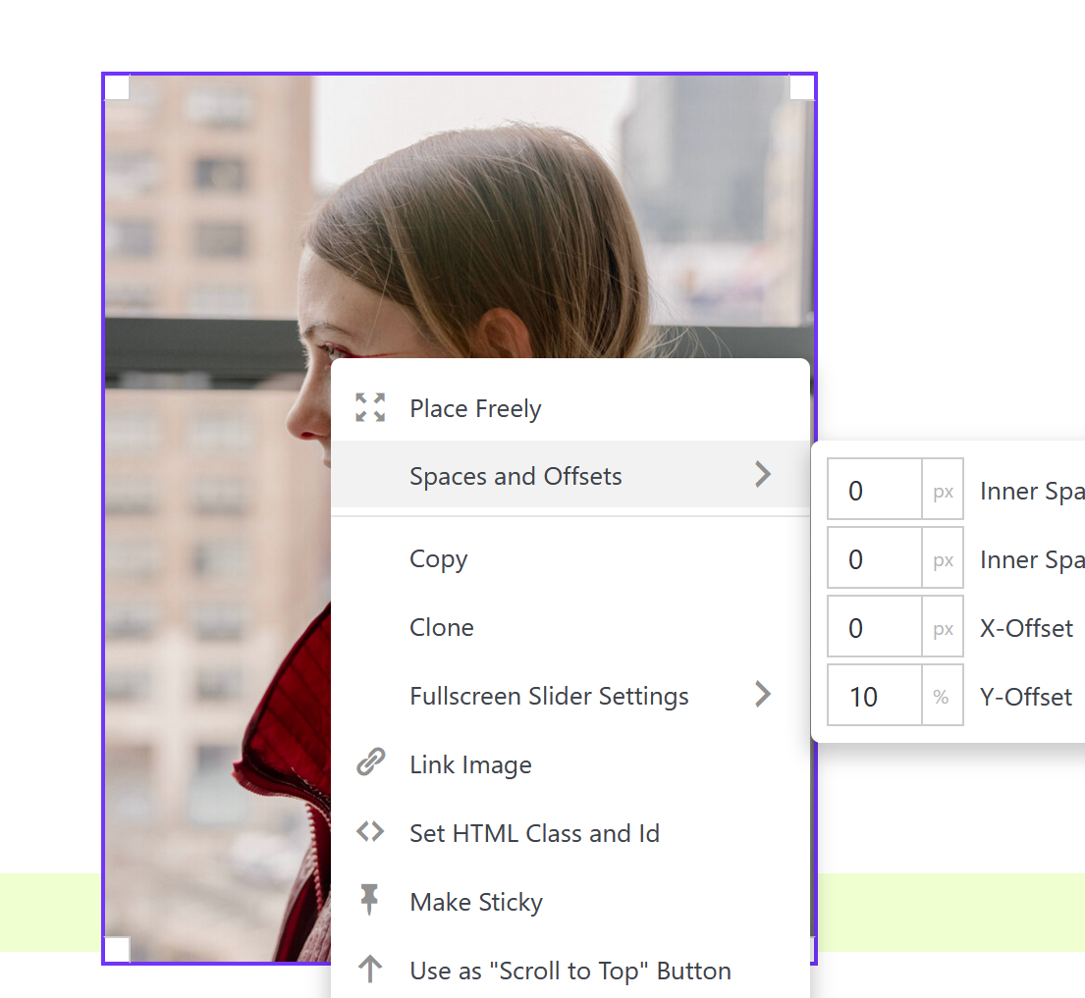
Task: Click the bottom-left resize handle of the image
Action: pyautogui.click(x=117, y=949)
